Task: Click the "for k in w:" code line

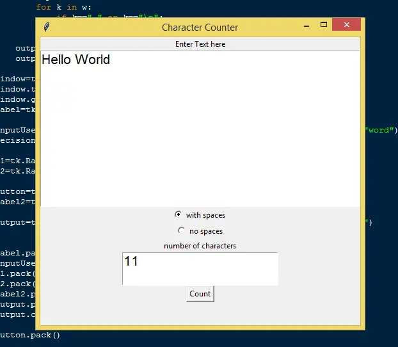Action: tap(63, 7)
